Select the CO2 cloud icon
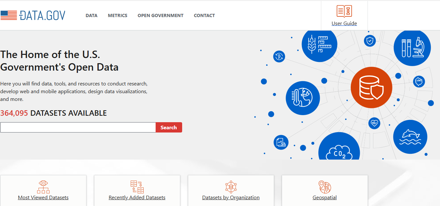 [339, 151]
